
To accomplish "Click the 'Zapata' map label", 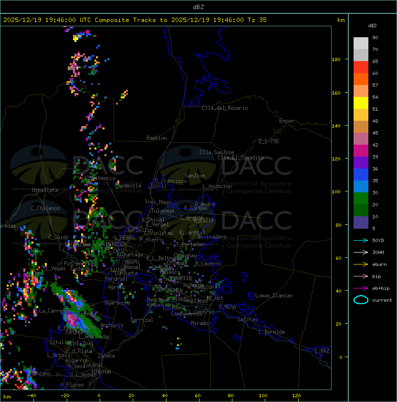I will click(x=106, y=356).
